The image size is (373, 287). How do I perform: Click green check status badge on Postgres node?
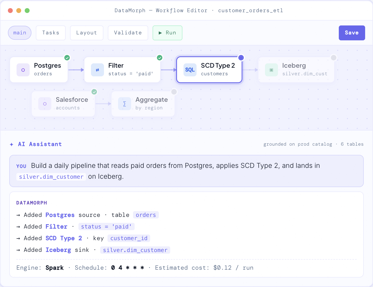click(67, 58)
